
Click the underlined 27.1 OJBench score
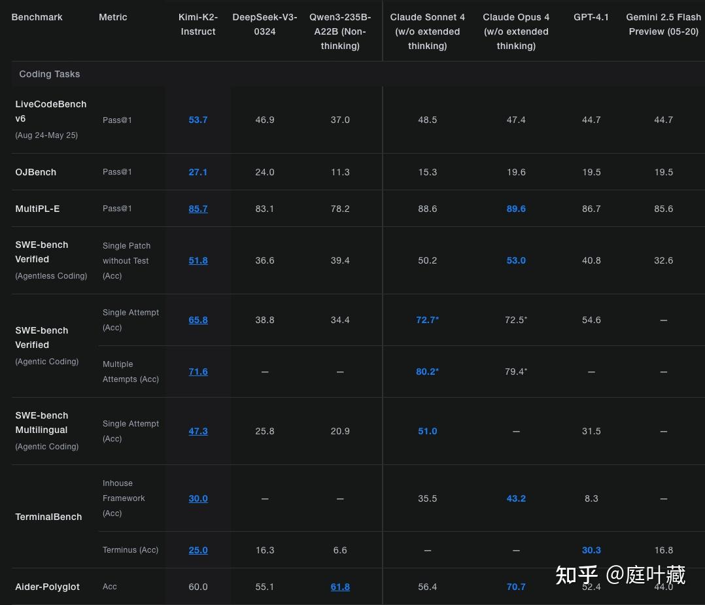point(198,172)
